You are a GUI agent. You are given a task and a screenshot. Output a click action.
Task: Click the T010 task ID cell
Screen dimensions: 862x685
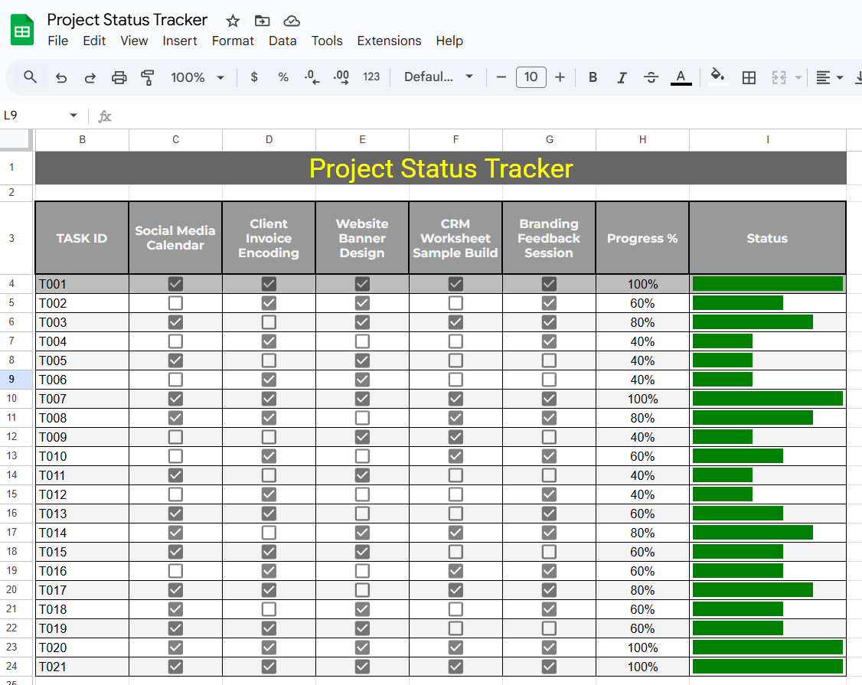coord(82,456)
